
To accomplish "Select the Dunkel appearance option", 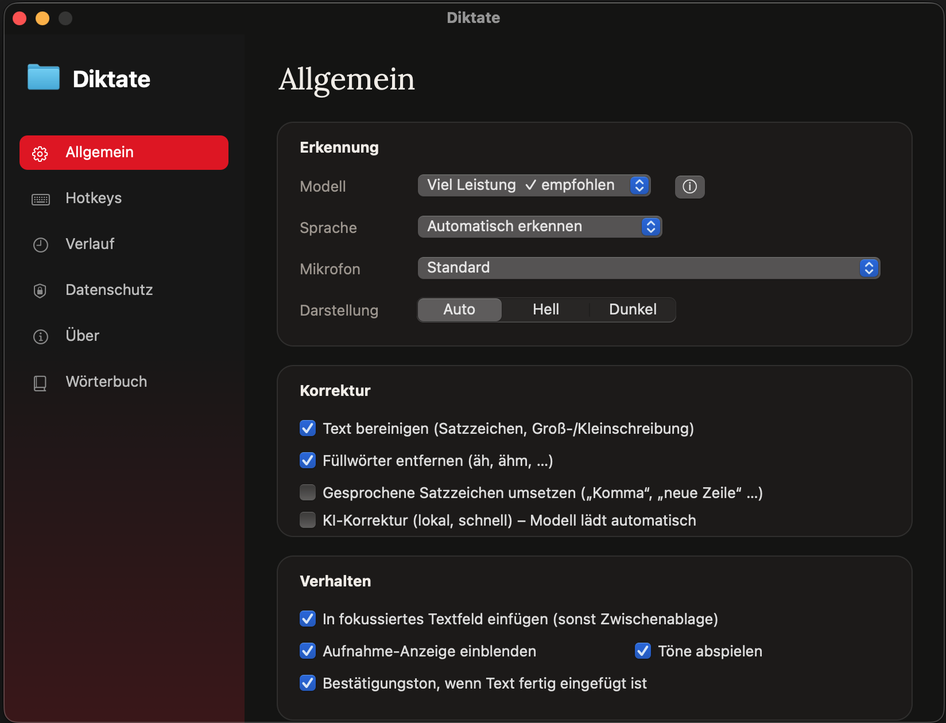I will tap(633, 310).
